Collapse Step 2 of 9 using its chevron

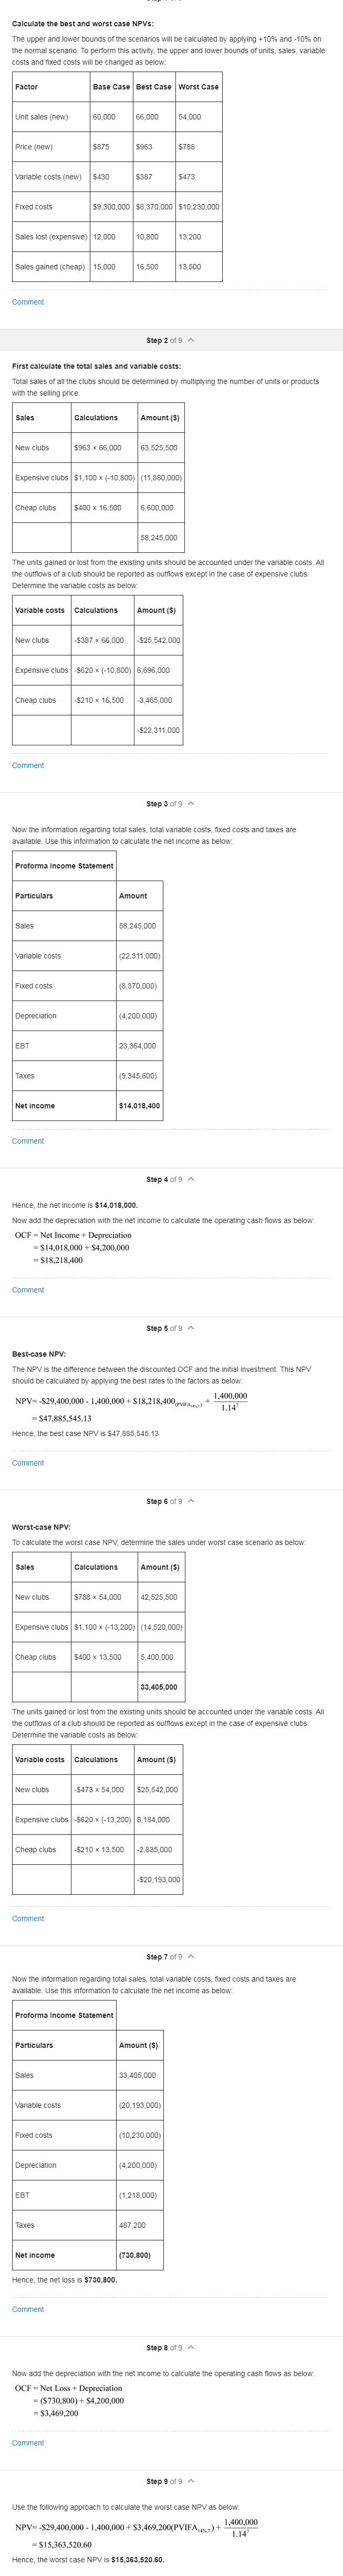tap(191, 341)
